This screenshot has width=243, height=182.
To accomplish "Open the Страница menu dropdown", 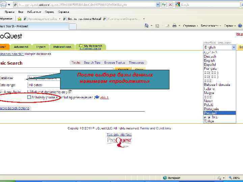I will pos(190,26).
